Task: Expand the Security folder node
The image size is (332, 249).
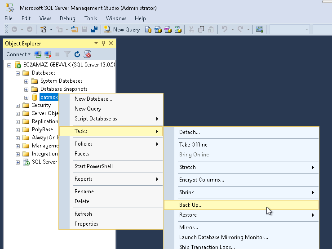Action: point(18,106)
